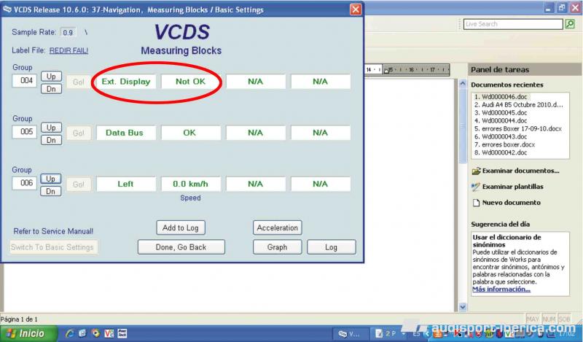Click the Add to Log button
Image resolution: width=583 pixels, height=342 pixels.
pos(180,228)
